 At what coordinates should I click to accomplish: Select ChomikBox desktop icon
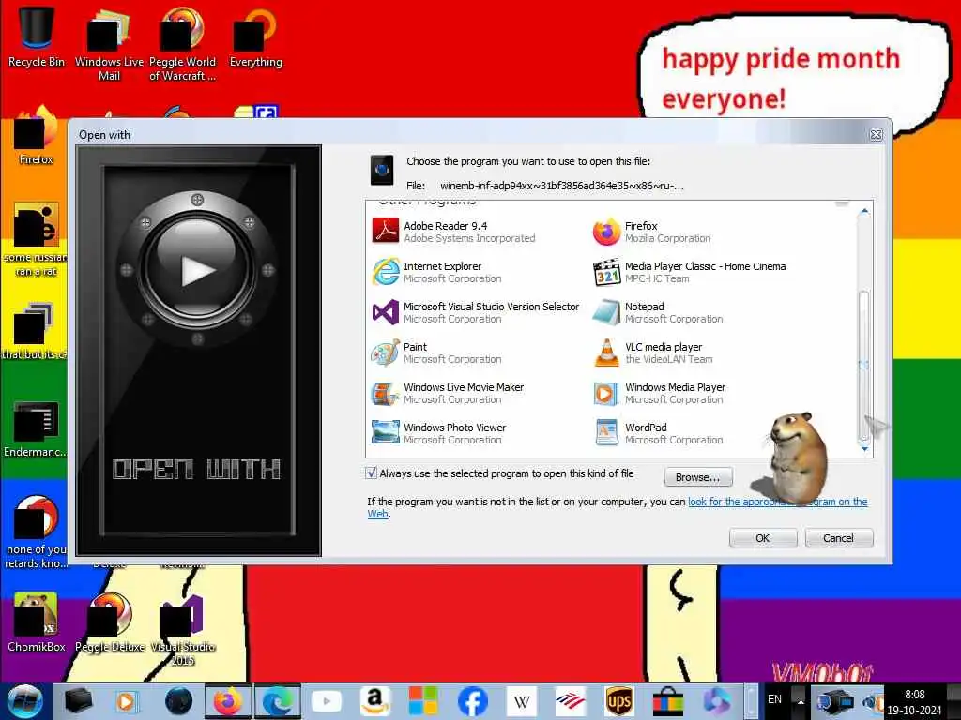(37, 622)
